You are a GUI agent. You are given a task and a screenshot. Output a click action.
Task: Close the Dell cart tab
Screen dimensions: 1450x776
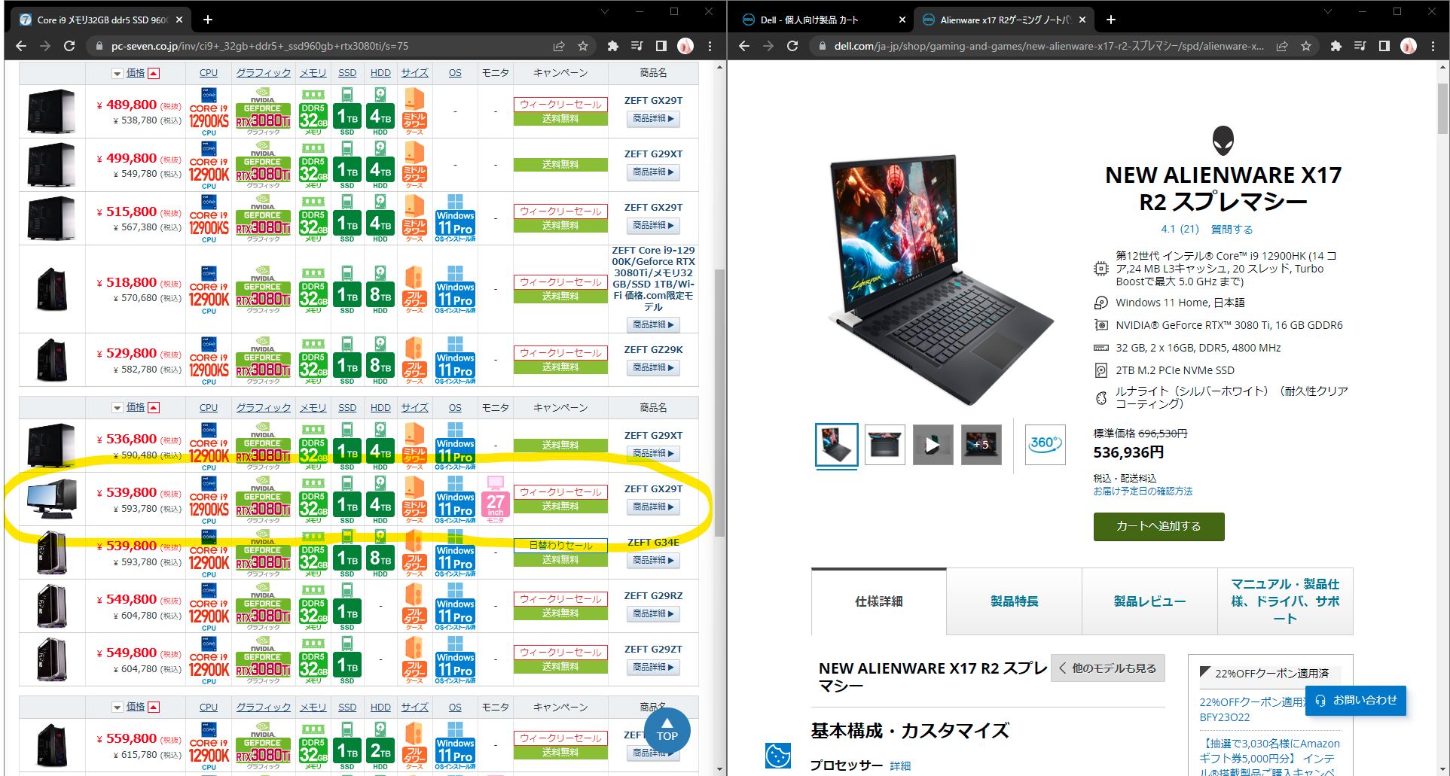[902, 20]
